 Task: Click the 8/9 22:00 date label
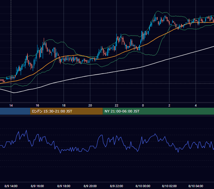point(116,186)
